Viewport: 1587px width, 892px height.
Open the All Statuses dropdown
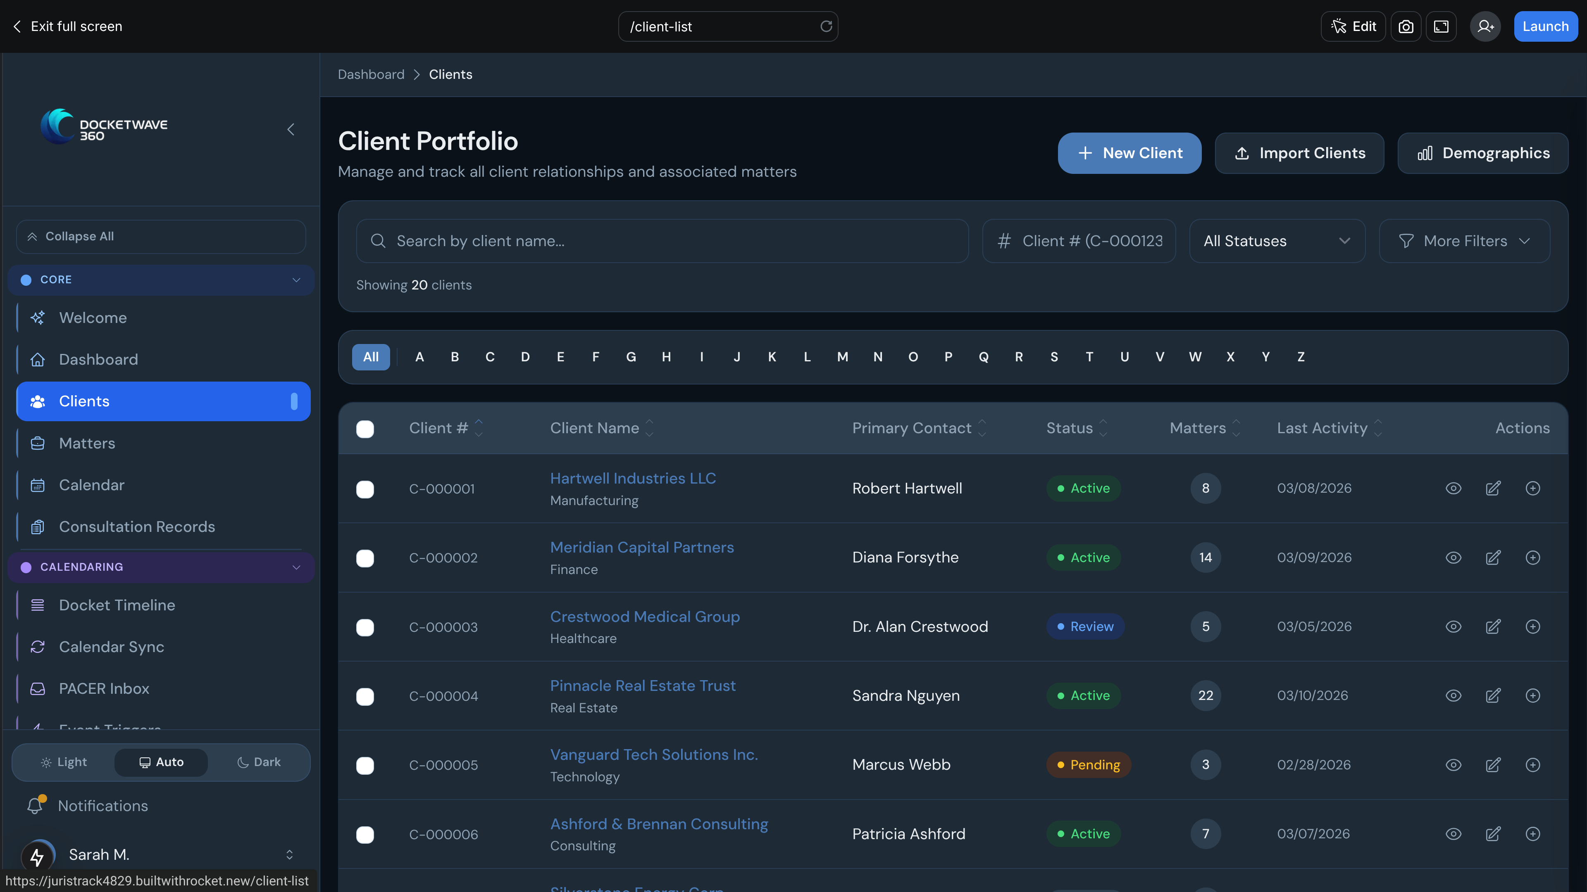(x=1277, y=241)
